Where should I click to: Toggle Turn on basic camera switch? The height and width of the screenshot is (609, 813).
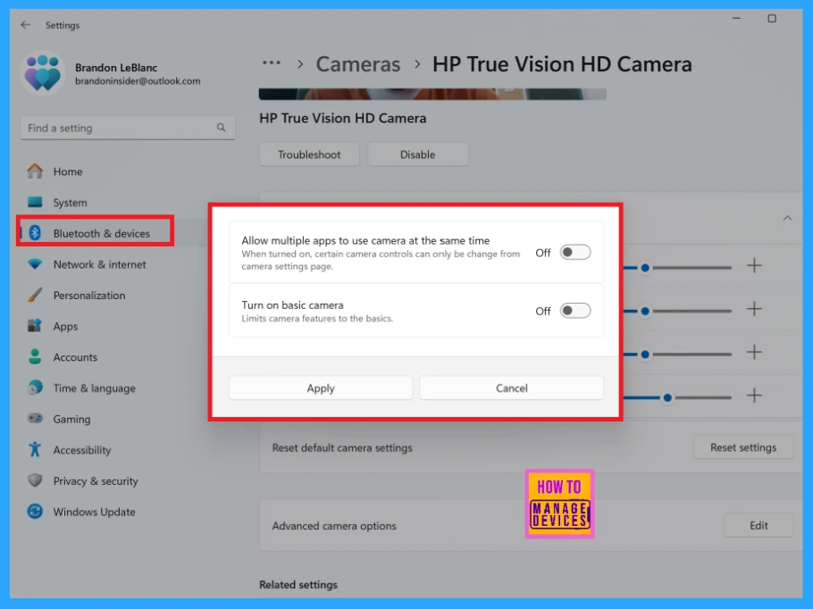[x=575, y=311]
